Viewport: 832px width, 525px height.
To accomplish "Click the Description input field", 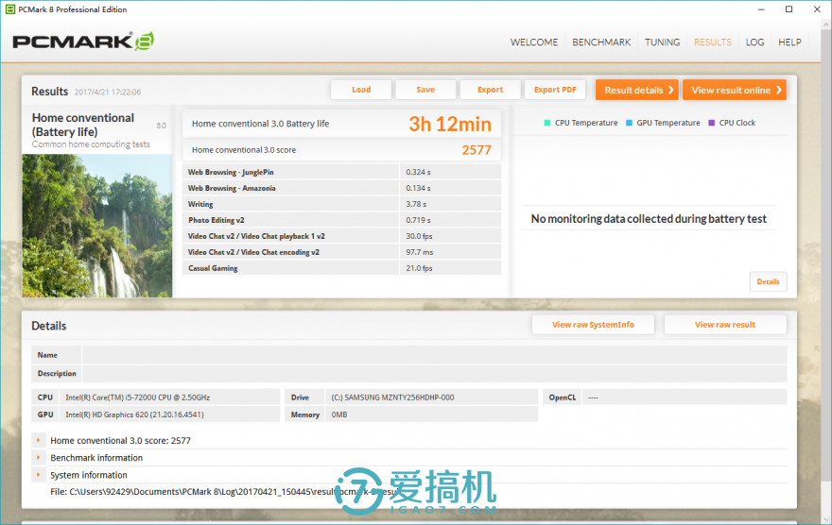I will (434, 374).
